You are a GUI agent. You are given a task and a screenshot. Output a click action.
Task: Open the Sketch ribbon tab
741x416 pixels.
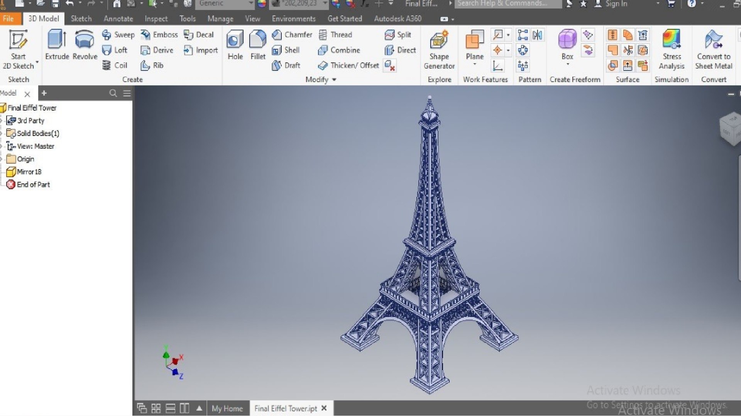pyautogui.click(x=81, y=18)
